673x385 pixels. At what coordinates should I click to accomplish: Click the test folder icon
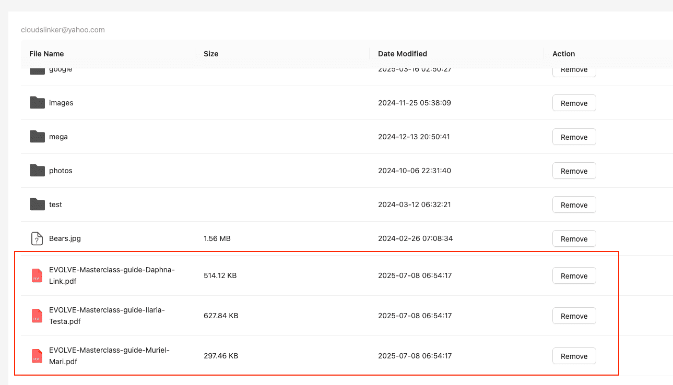[x=37, y=204]
